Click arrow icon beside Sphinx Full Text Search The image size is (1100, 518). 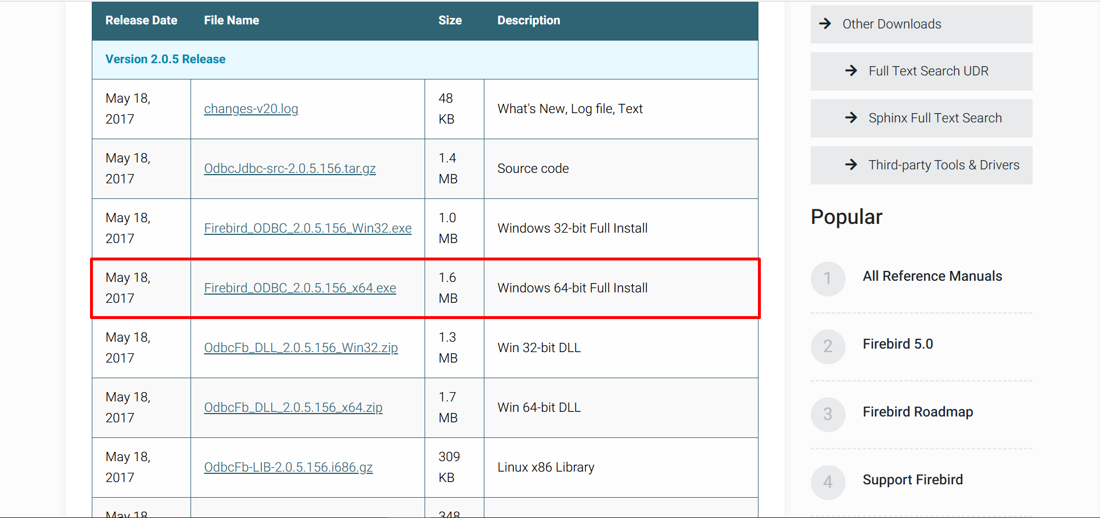click(851, 118)
